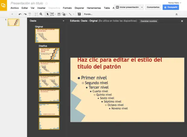Screen dimensions: 187x137
Task: Select the arrow cursor tool
Action: point(48,14)
